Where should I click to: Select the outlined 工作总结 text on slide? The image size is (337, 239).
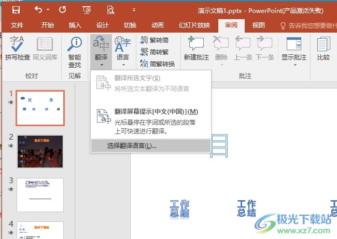point(179,208)
